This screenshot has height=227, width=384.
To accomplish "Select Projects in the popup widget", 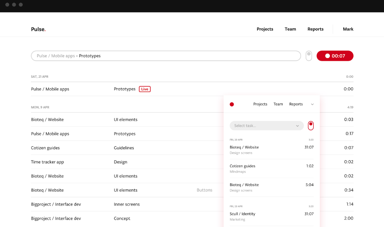I will click(260, 104).
